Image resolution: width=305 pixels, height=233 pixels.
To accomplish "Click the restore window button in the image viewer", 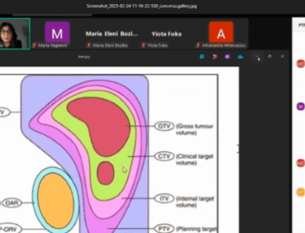I will coord(270,57).
